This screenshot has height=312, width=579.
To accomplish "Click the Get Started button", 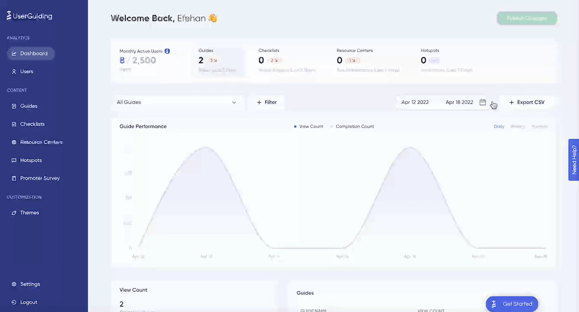I will (512, 304).
